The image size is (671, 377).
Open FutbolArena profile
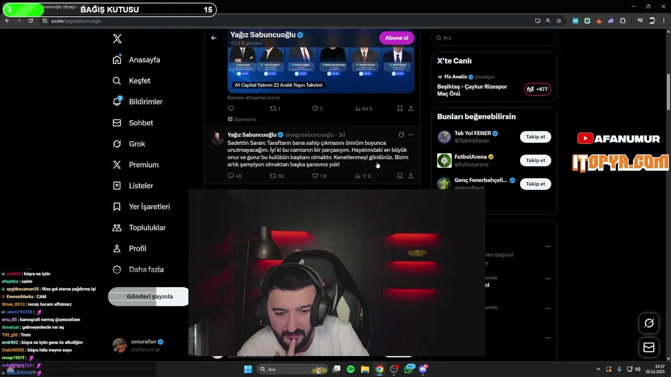pyautogui.click(x=471, y=157)
